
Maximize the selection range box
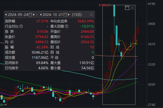tap(127, 8)
